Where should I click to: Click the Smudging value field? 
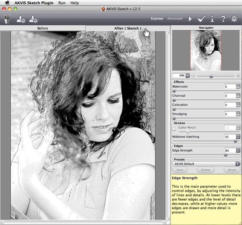tap(230, 114)
